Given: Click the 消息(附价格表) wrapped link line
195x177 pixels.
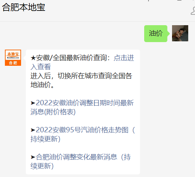Looking at the screenshot, I should tap(53, 112).
